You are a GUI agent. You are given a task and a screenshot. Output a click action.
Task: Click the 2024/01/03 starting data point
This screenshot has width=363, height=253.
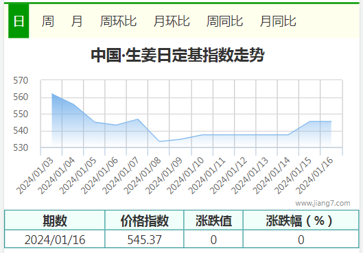coord(52,94)
